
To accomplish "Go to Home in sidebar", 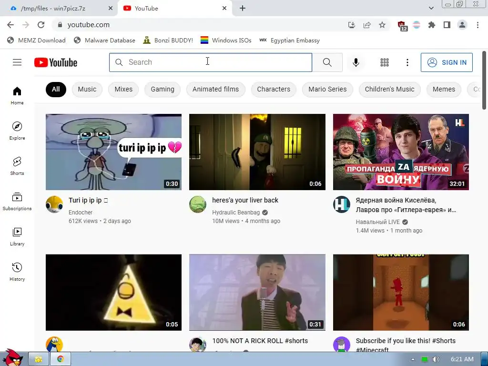I will (x=17, y=95).
